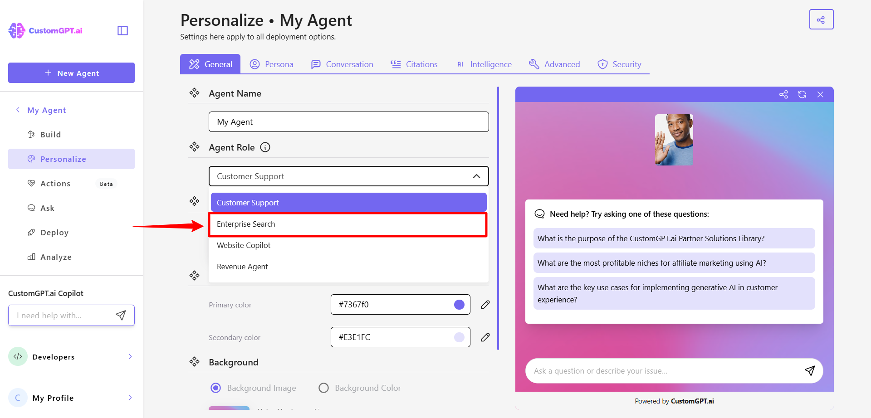The image size is (871, 418).
Task: Switch to the Security tab
Action: coord(619,64)
